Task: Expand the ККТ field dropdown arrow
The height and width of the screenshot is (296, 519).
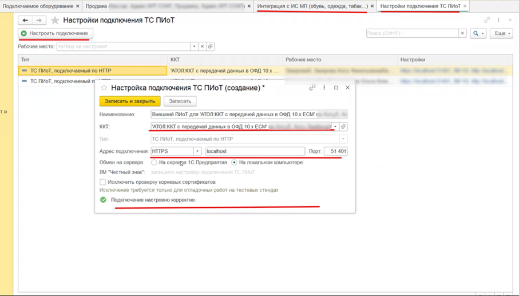Action: 335,127
